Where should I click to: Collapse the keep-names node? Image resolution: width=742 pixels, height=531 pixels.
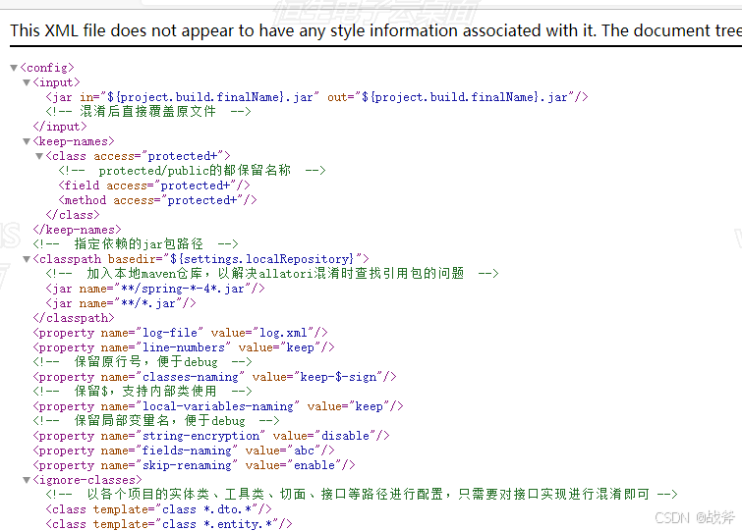pyautogui.click(x=27, y=141)
